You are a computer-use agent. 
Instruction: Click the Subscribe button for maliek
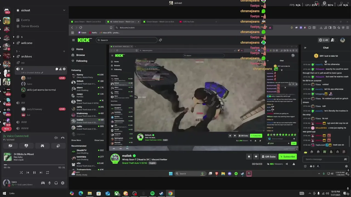click(x=288, y=157)
